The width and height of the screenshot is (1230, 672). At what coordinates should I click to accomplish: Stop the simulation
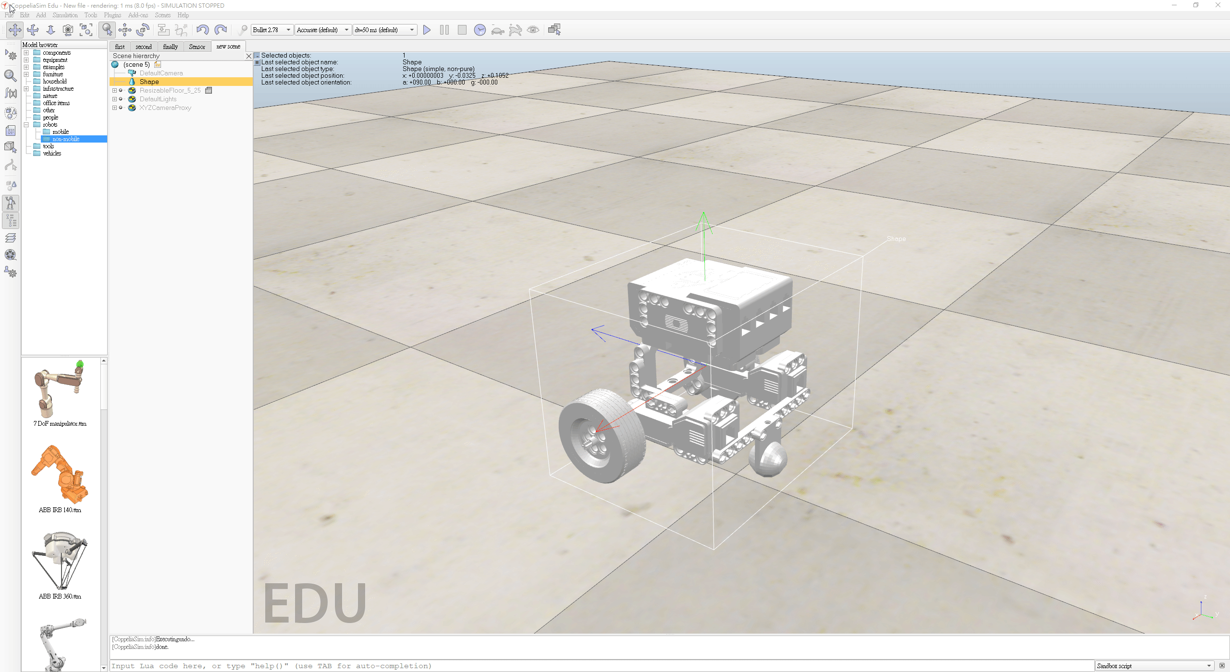(x=462, y=30)
